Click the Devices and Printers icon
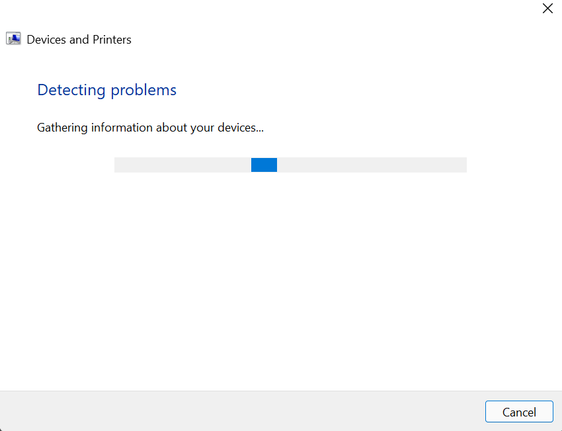The width and height of the screenshot is (562, 431). click(x=13, y=38)
